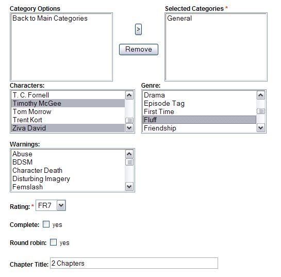Select Episode Tag genre
281x277 pixels.
coord(200,104)
